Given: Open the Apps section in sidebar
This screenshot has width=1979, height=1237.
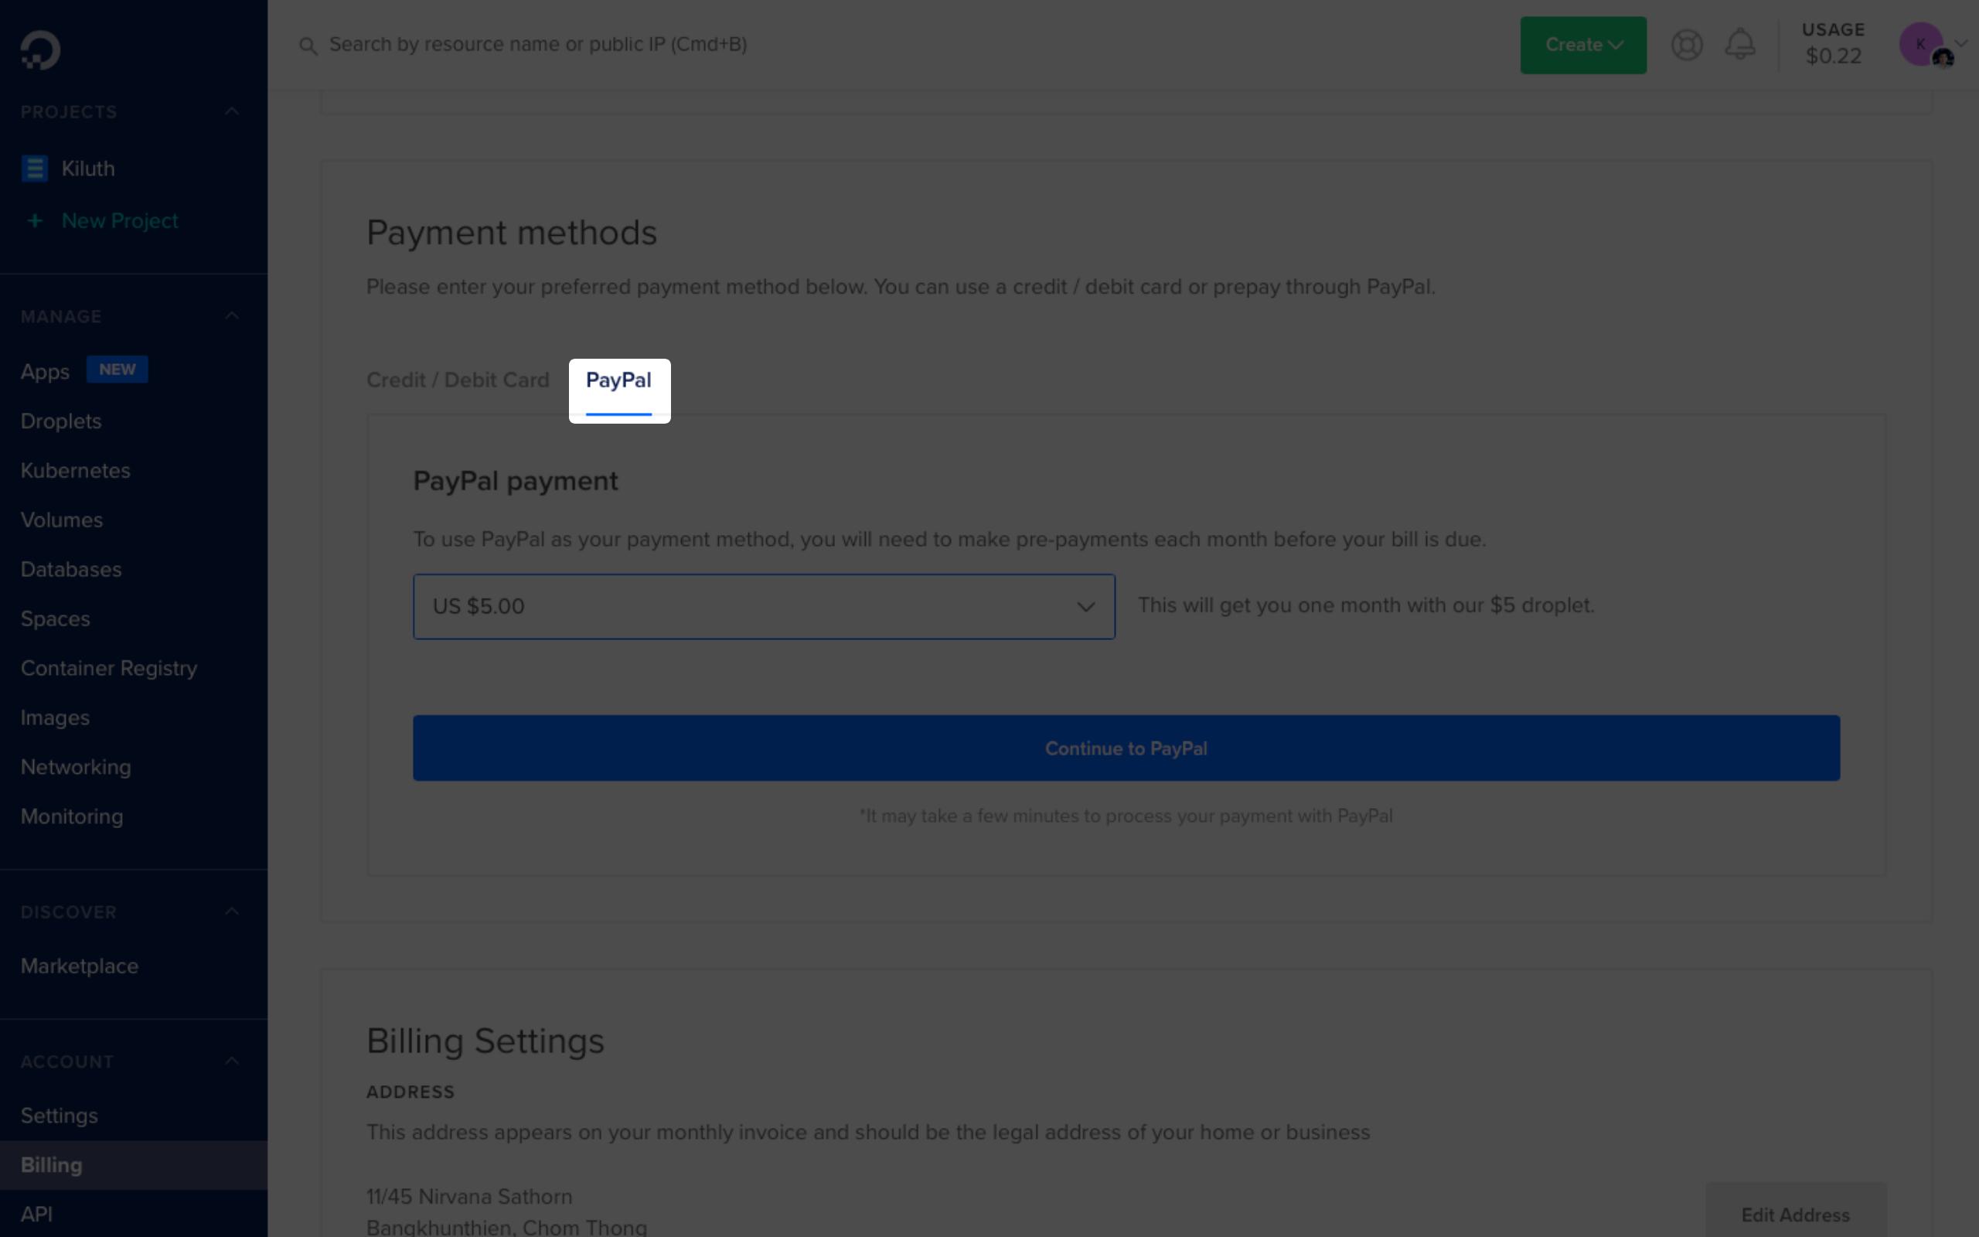Looking at the screenshot, I should pyautogui.click(x=44, y=370).
